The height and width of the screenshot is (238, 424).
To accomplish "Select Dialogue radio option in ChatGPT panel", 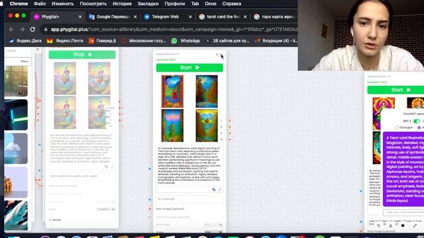I will (396, 128).
